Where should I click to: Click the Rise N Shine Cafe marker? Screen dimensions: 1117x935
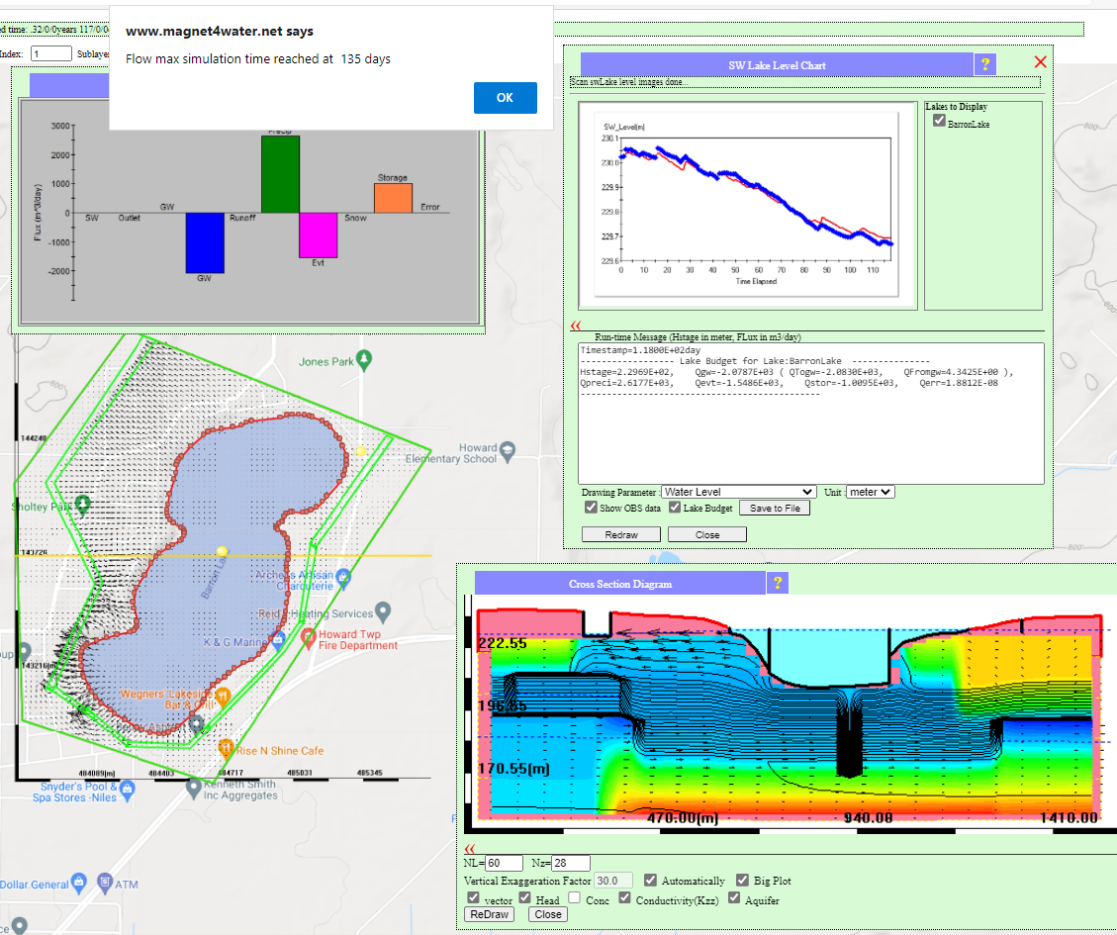click(226, 748)
